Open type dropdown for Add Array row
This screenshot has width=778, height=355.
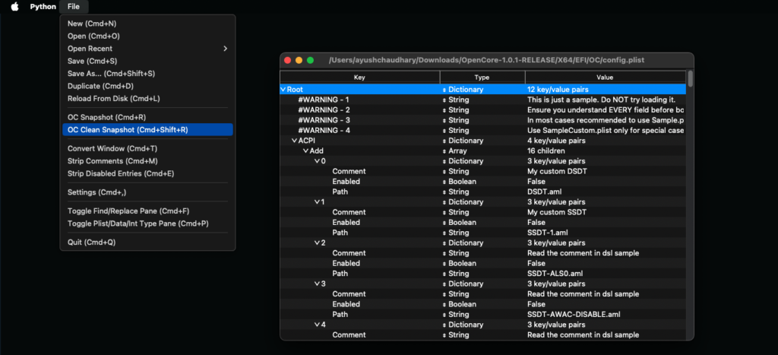444,151
